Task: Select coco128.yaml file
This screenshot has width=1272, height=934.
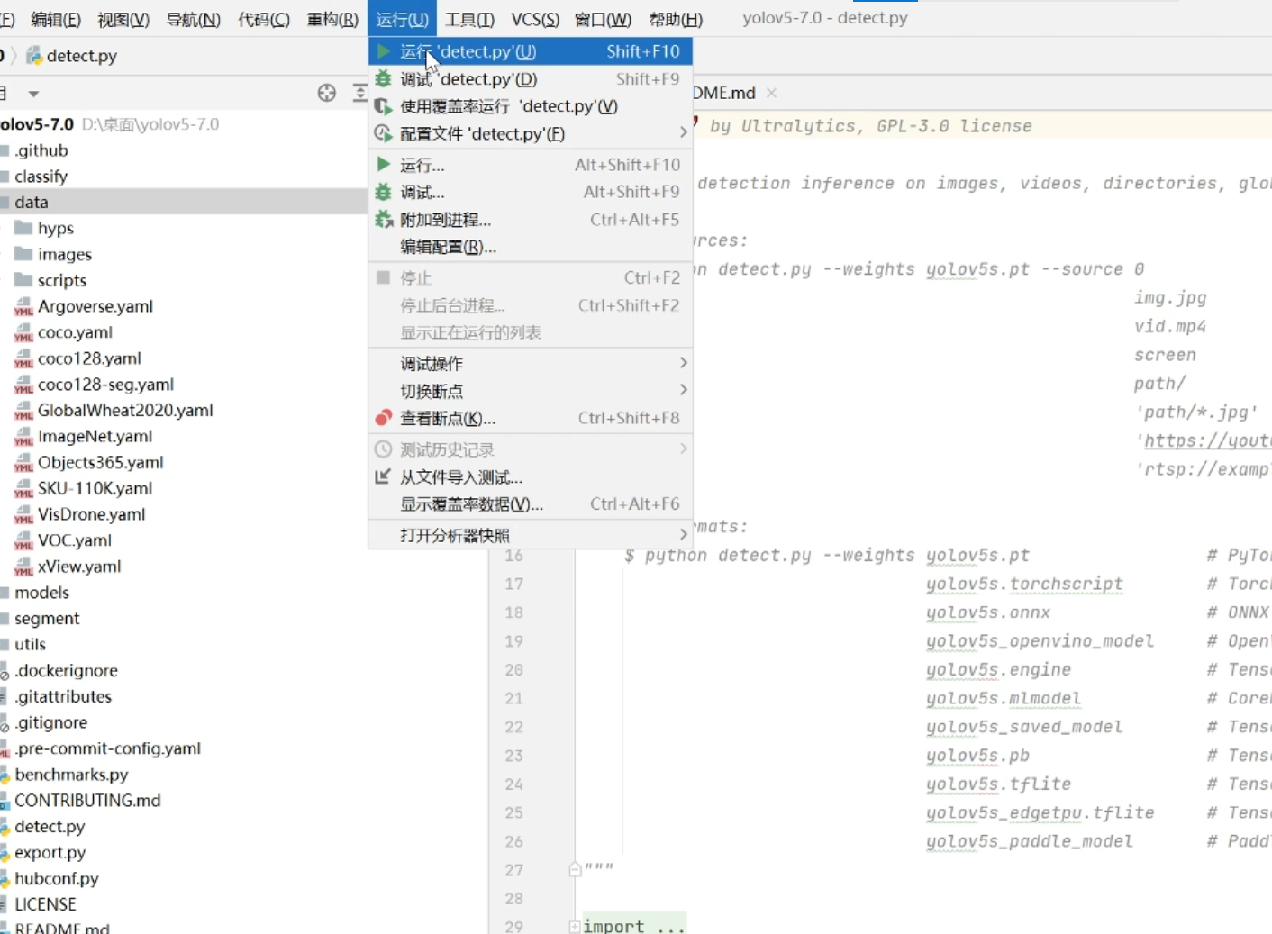Action: [89, 358]
